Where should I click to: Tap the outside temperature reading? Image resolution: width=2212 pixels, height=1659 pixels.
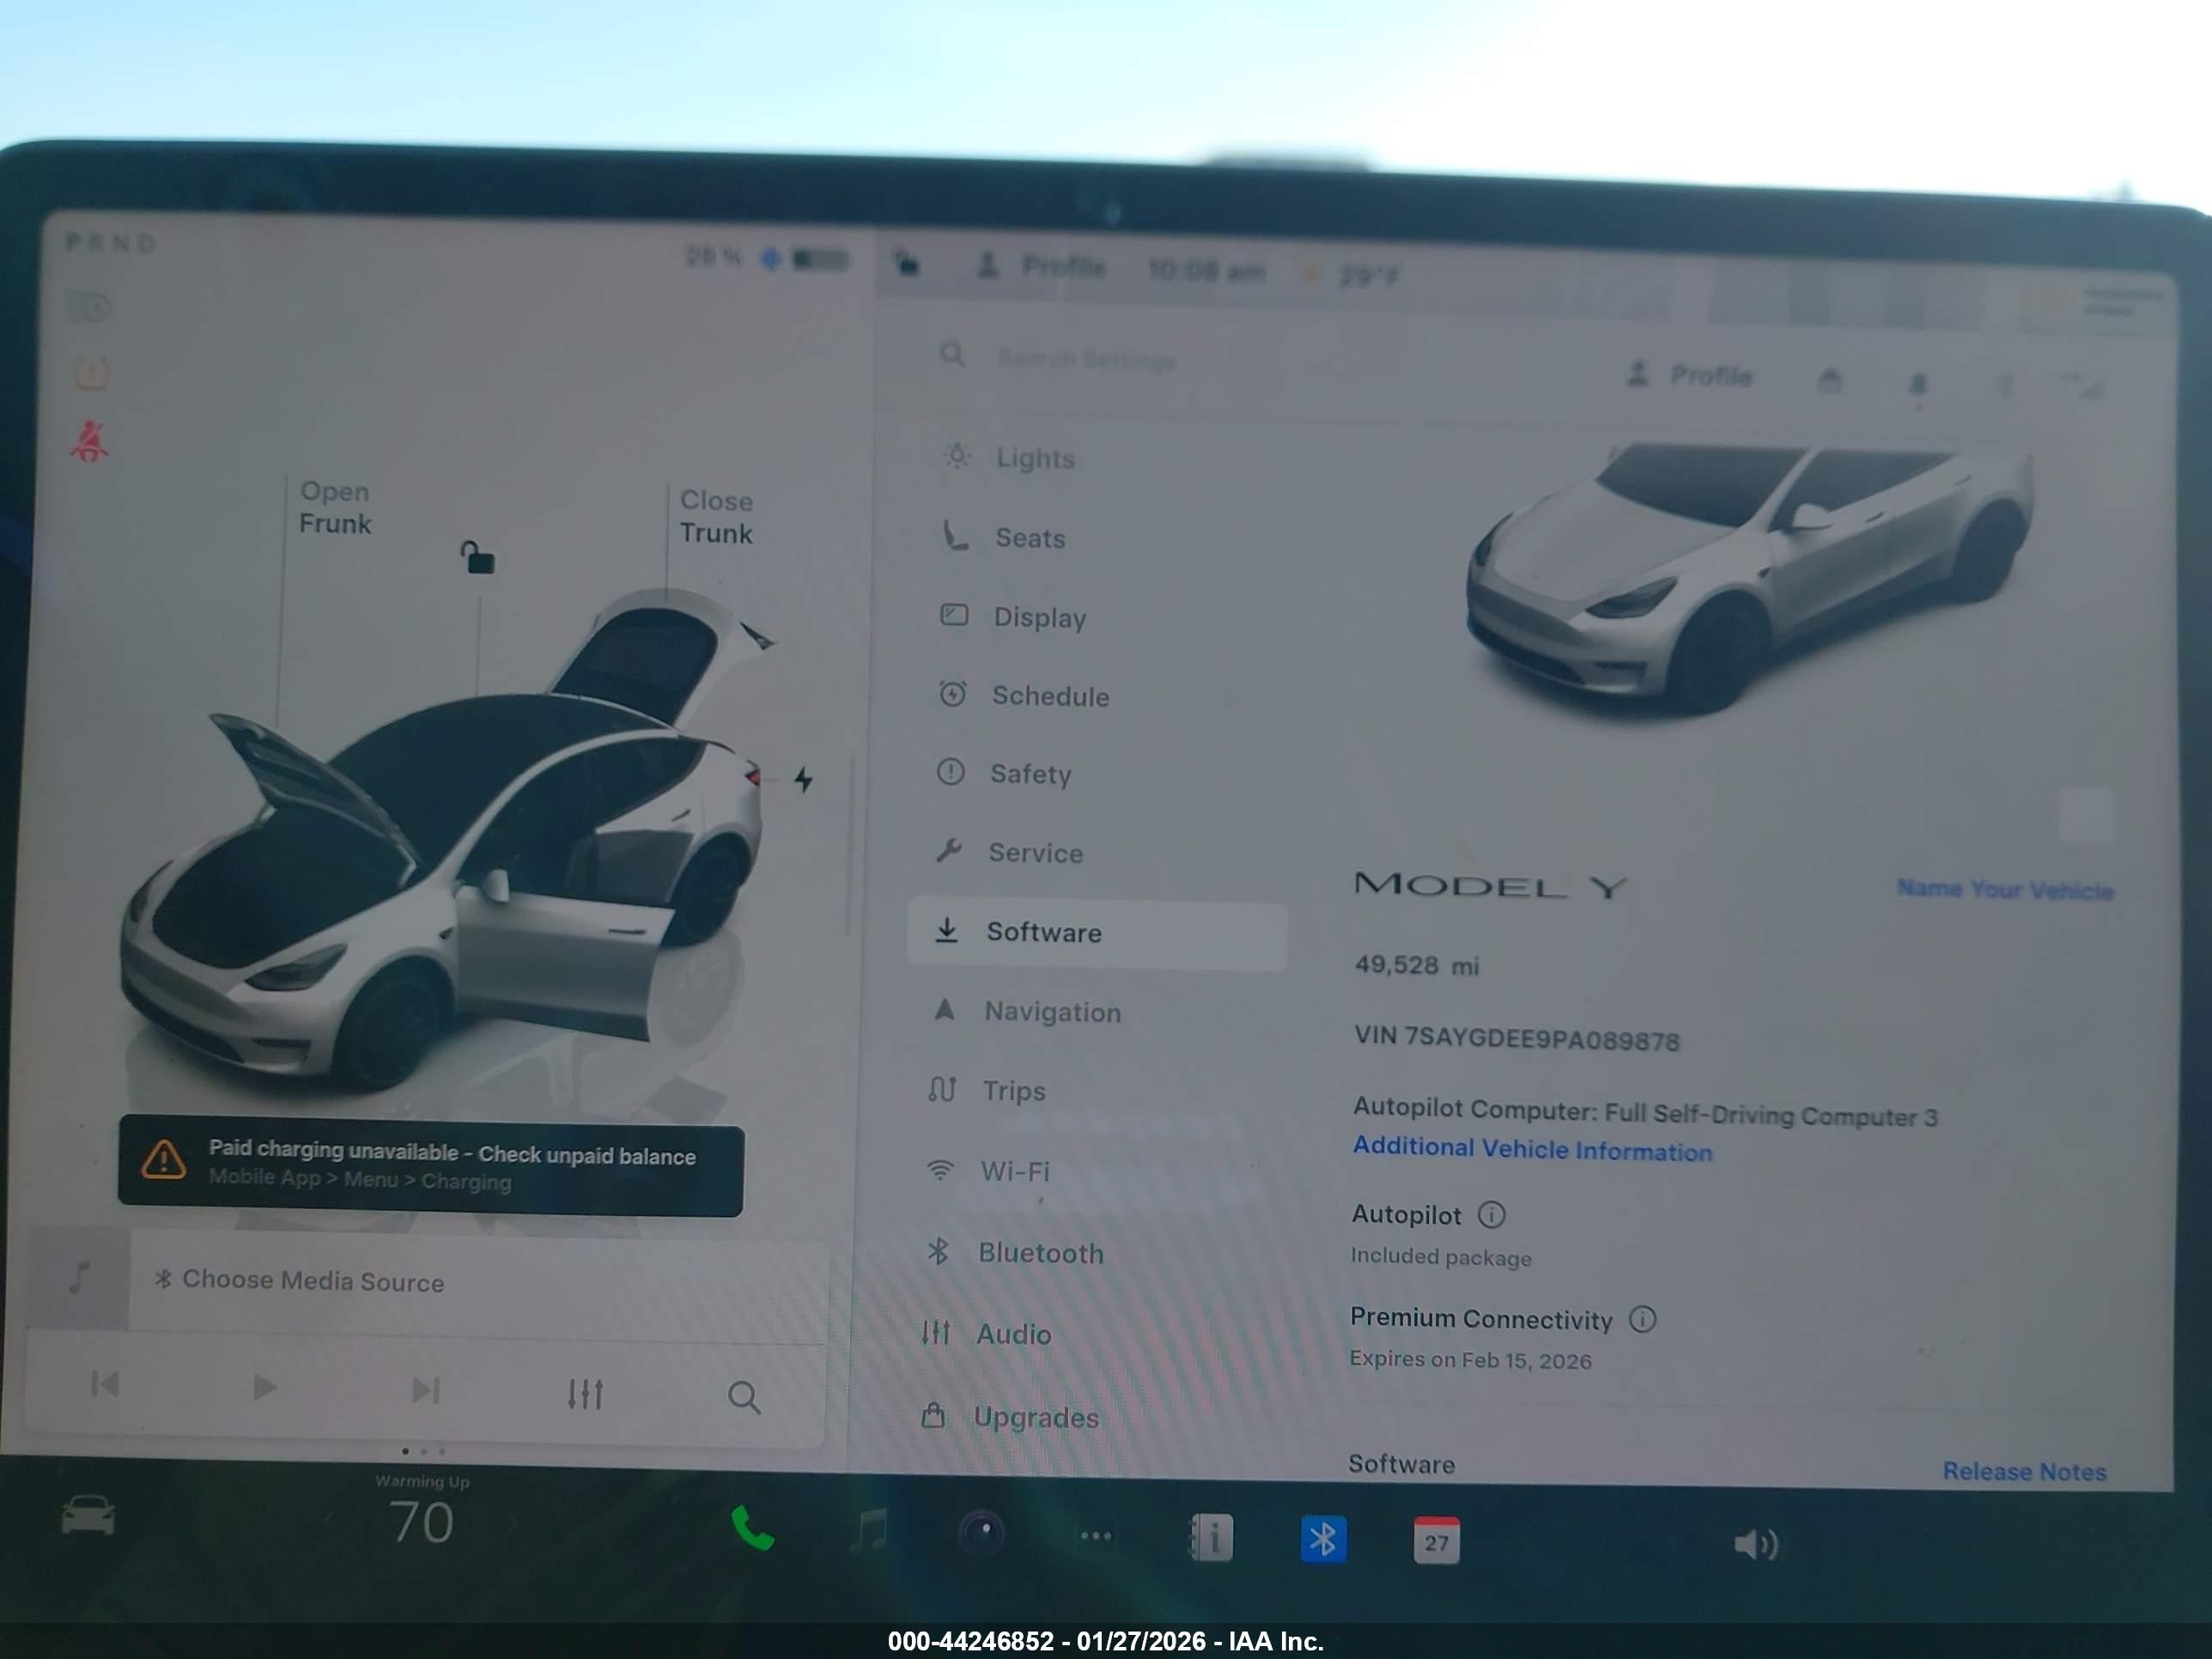[1369, 274]
